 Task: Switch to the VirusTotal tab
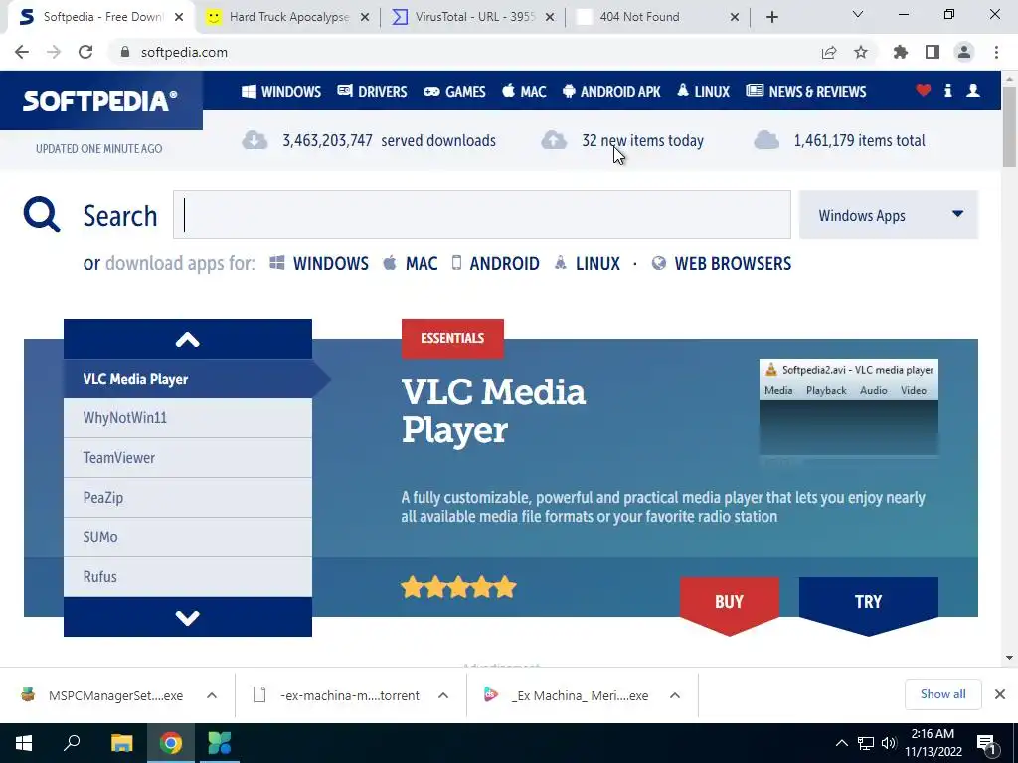[x=474, y=17]
